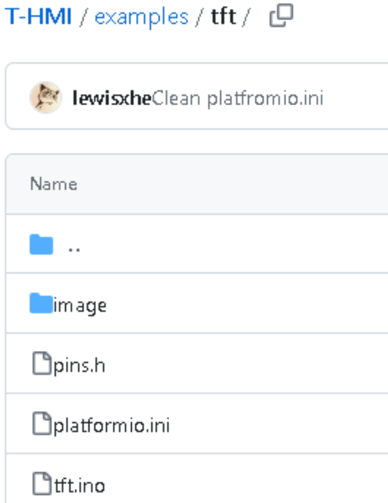
Task: Click the pins.h file icon
Action: pyautogui.click(x=42, y=363)
